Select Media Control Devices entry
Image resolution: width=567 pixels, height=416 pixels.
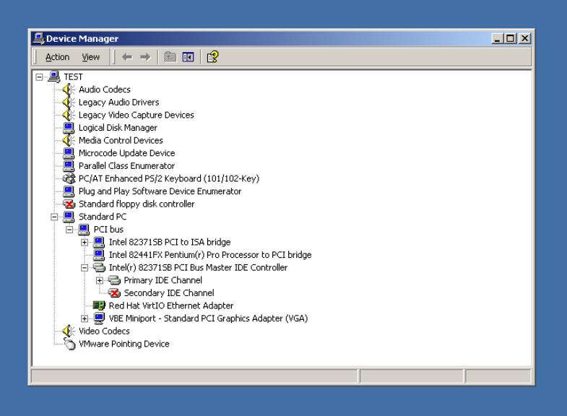[x=121, y=140]
